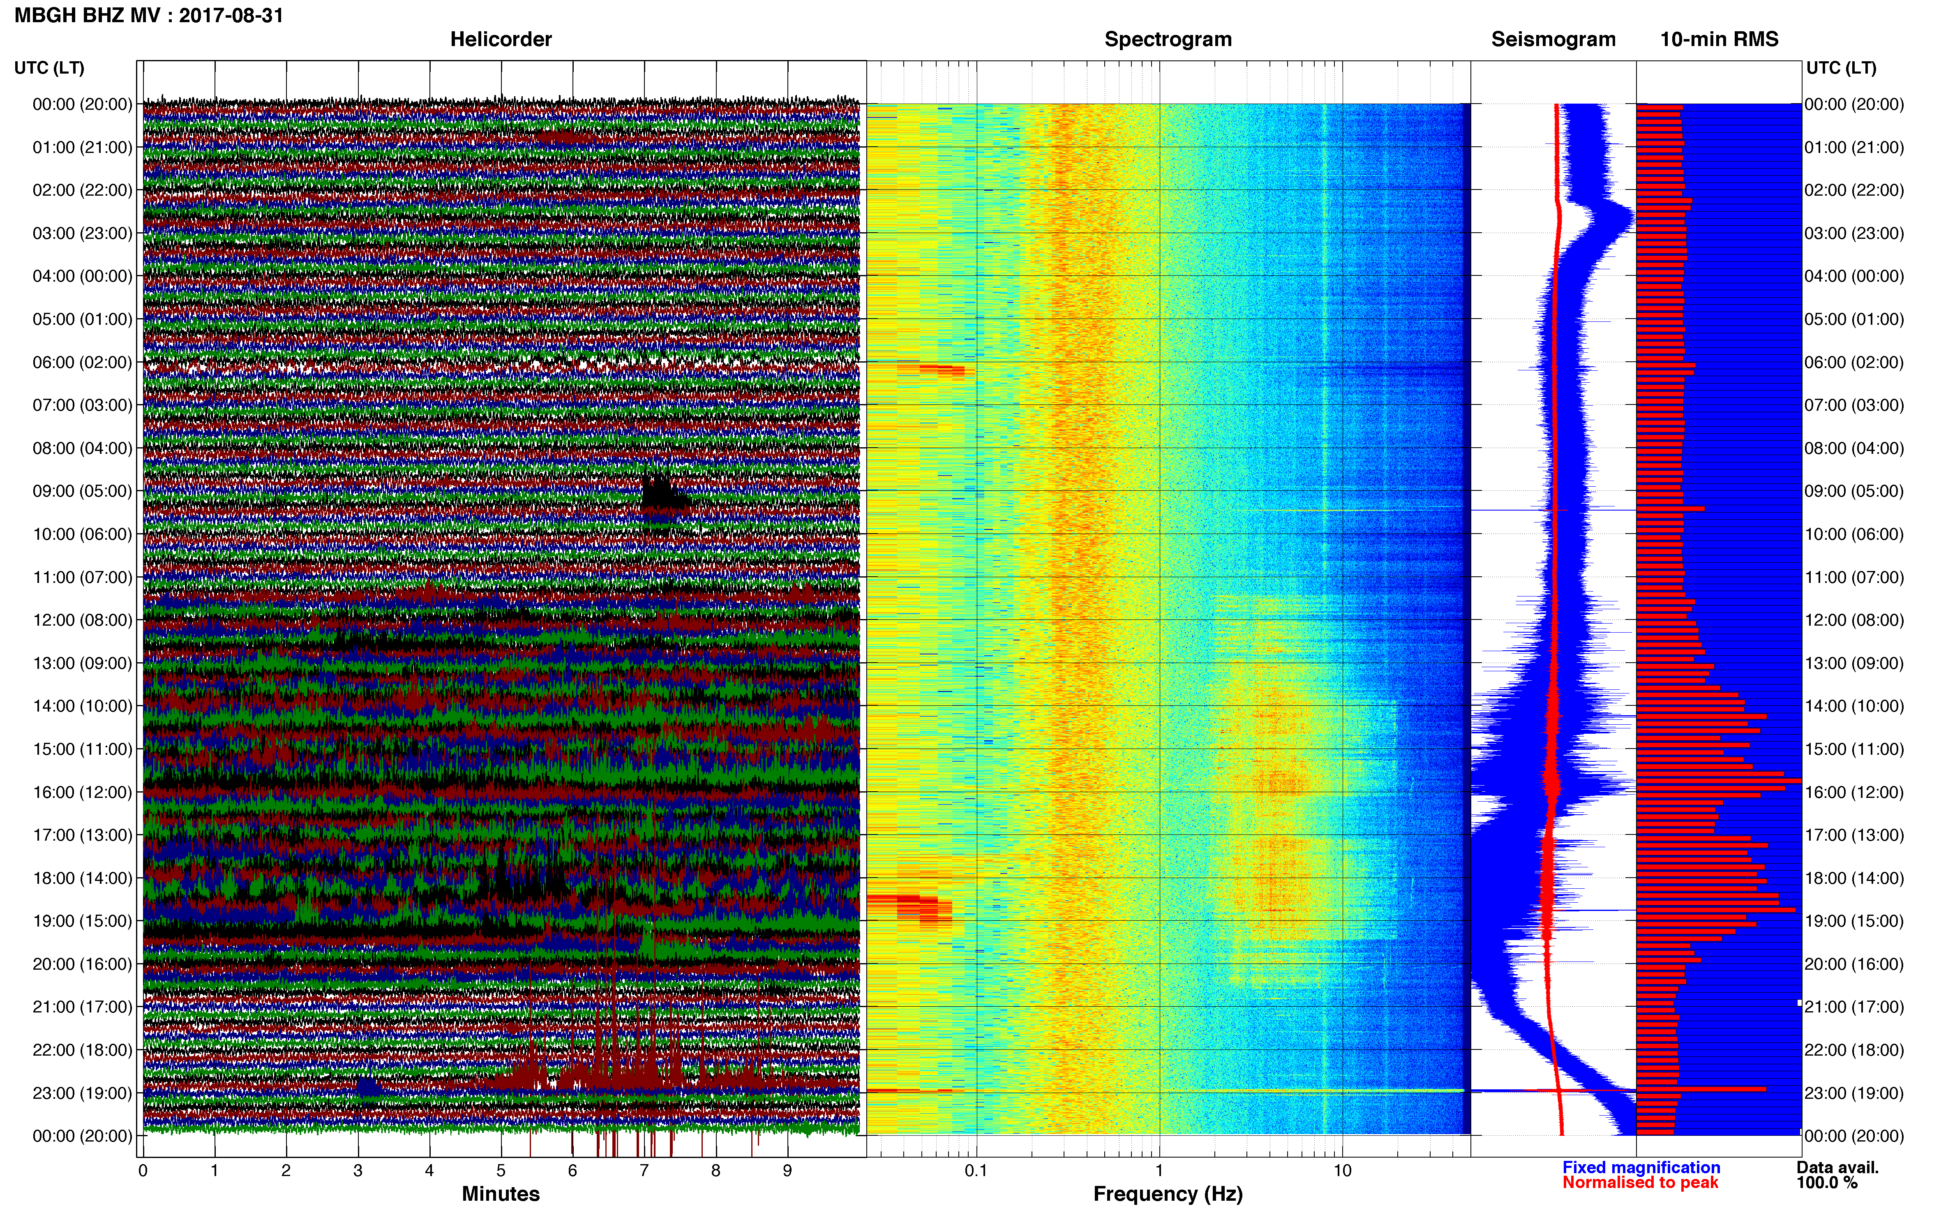Click right-side time label '16:00 (12:00)'

[1854, 792]
